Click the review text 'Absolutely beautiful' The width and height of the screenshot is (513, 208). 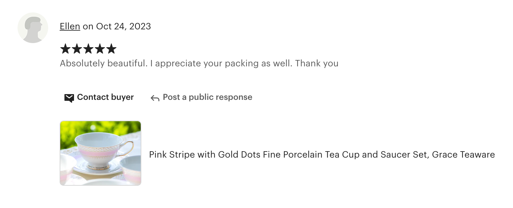click(x=104, y=63)
